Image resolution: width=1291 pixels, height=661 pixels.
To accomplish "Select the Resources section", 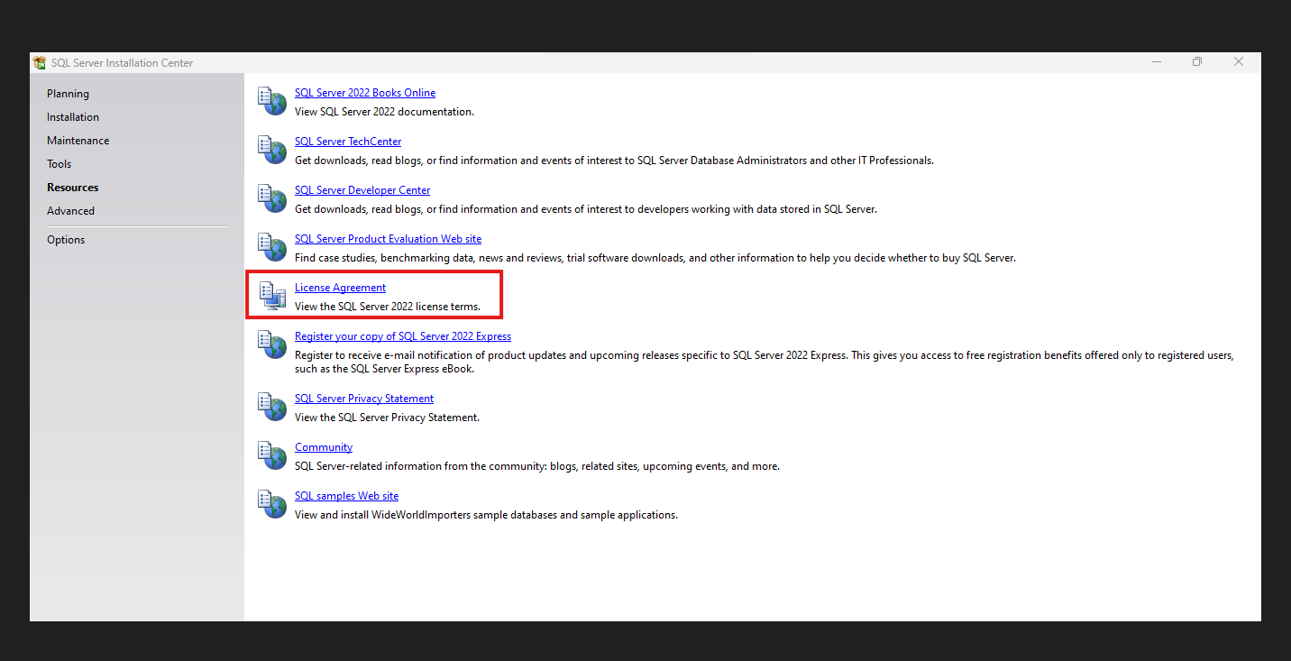I will point(73,188).
